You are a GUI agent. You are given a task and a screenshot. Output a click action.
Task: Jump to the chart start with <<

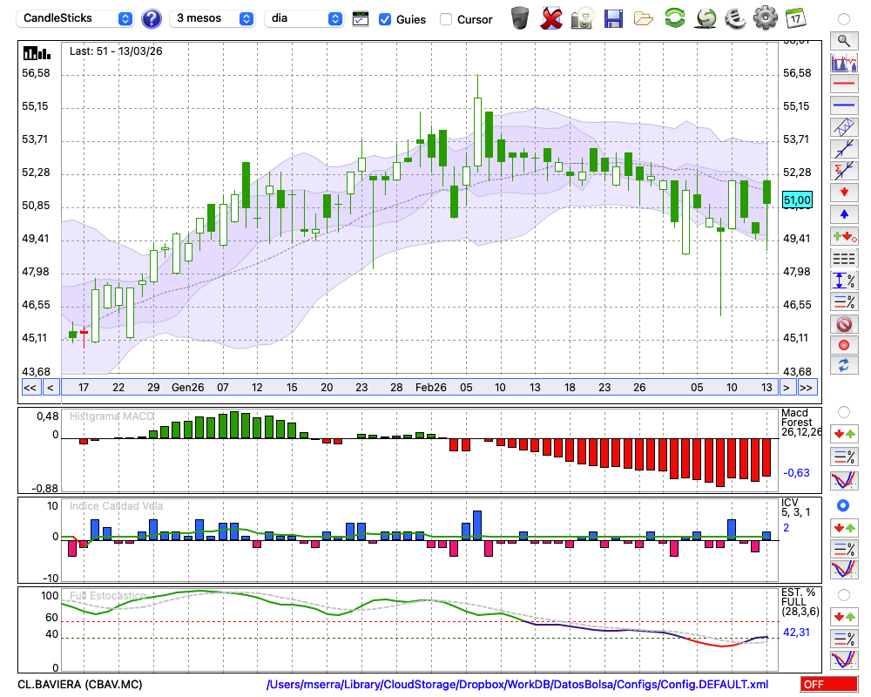pos(30,388)
